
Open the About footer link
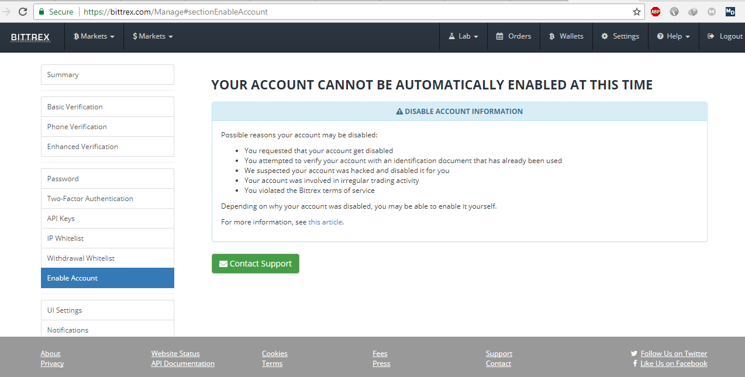click(50, 354)
